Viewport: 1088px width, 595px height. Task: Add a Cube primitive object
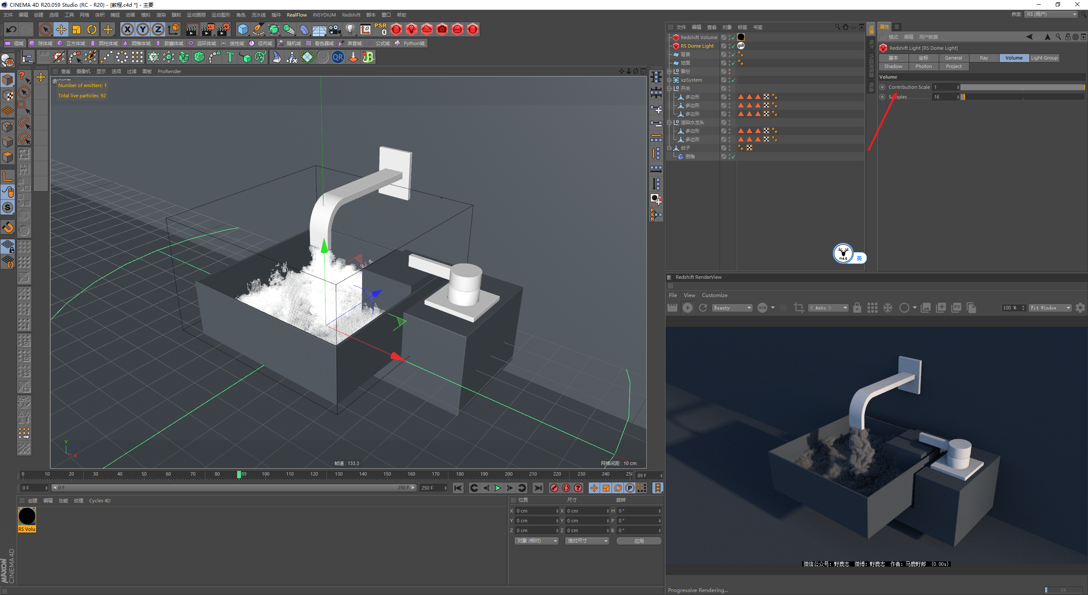243,29
